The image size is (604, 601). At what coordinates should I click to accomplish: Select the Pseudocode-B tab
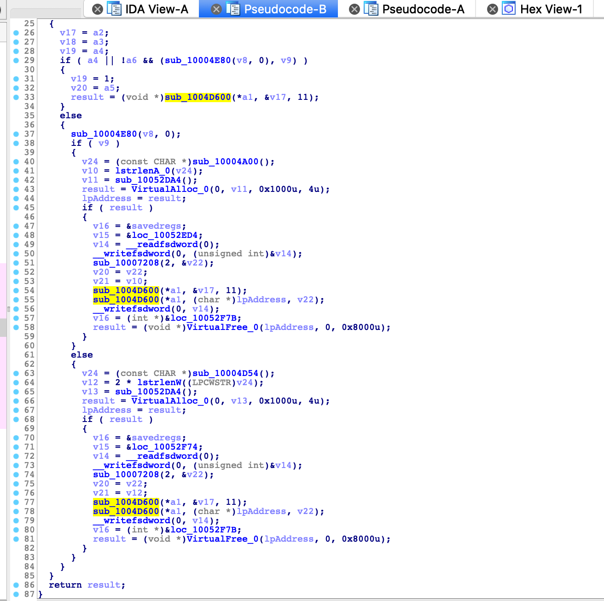click(x=285, y=9)
